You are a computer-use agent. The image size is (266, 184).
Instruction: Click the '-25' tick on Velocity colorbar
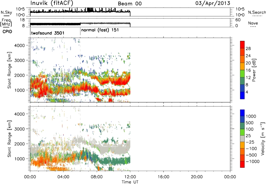click(x=250, y=142)
